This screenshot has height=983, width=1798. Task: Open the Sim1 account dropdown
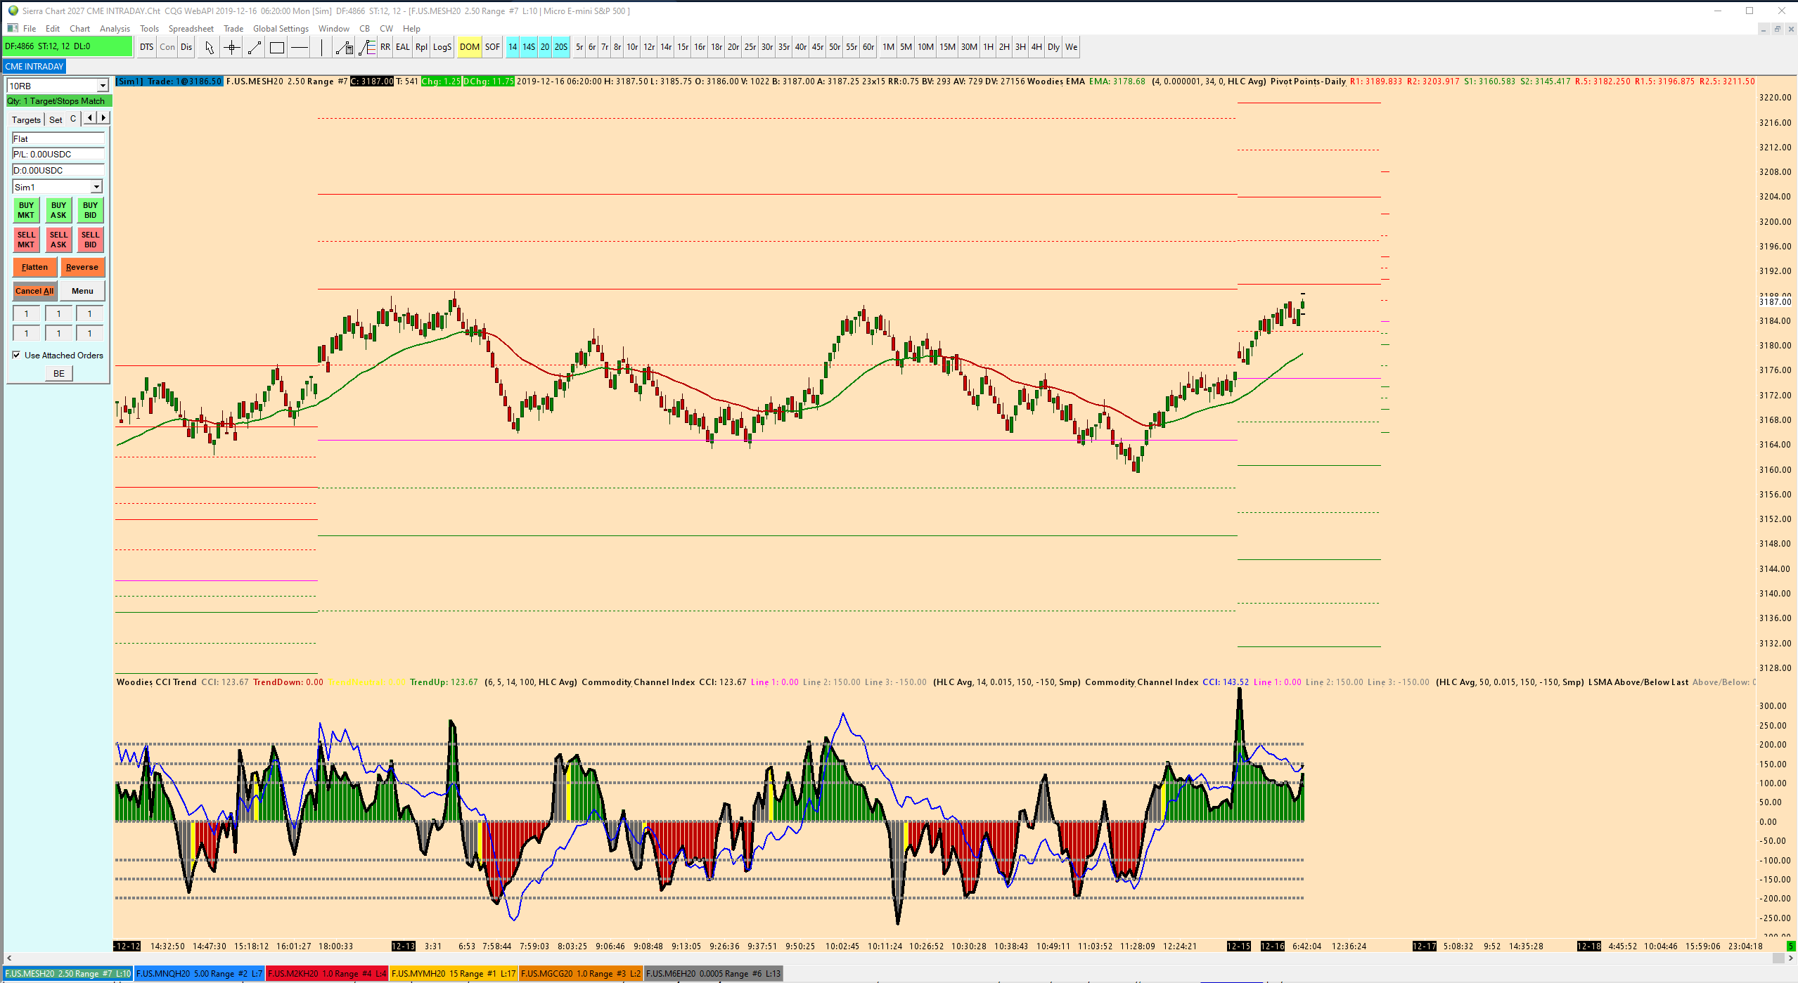point(96,187)
